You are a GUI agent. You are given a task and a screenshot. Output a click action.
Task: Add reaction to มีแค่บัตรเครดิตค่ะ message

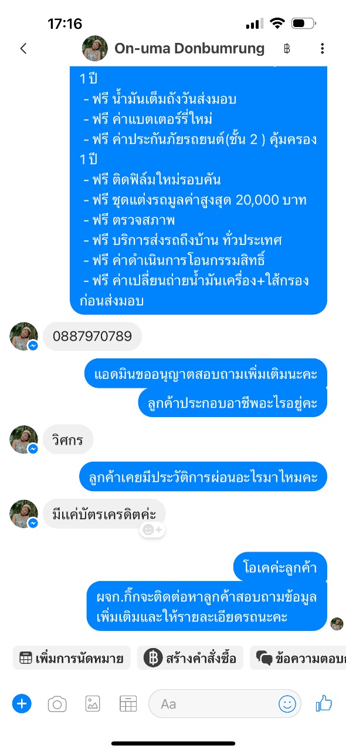coord(153,529)
